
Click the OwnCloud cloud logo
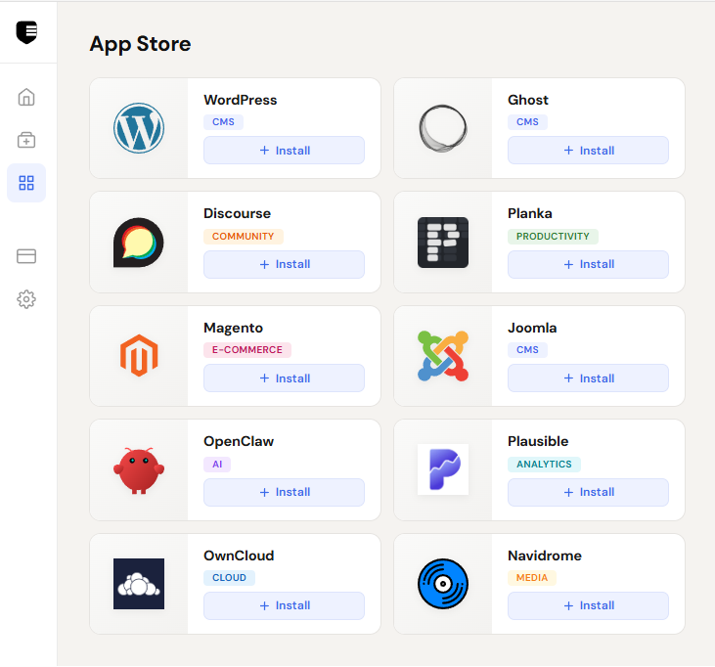tap(139, 584)
